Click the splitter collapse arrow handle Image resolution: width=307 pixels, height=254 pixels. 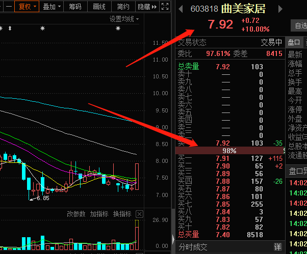(173, 240)
